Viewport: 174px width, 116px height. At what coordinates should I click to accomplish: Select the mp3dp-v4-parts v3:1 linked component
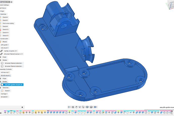(11, 51)
